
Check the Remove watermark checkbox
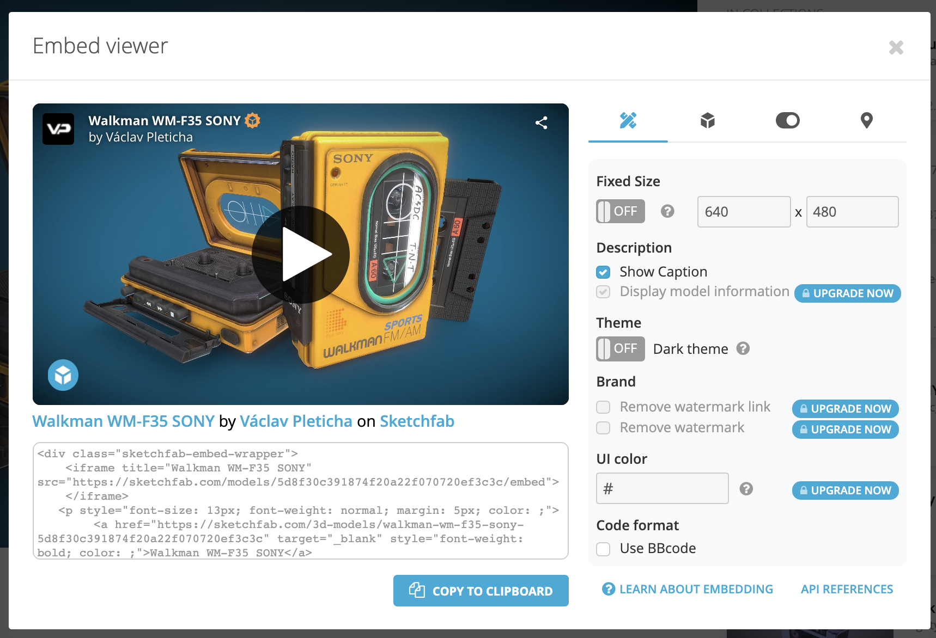[x=603, y=428]
